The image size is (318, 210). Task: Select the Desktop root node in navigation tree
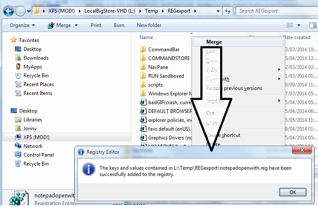[24, 111]
